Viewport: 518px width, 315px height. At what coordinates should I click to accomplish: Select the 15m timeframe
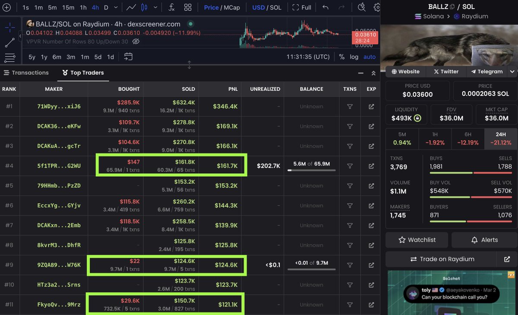coord(68,7)
